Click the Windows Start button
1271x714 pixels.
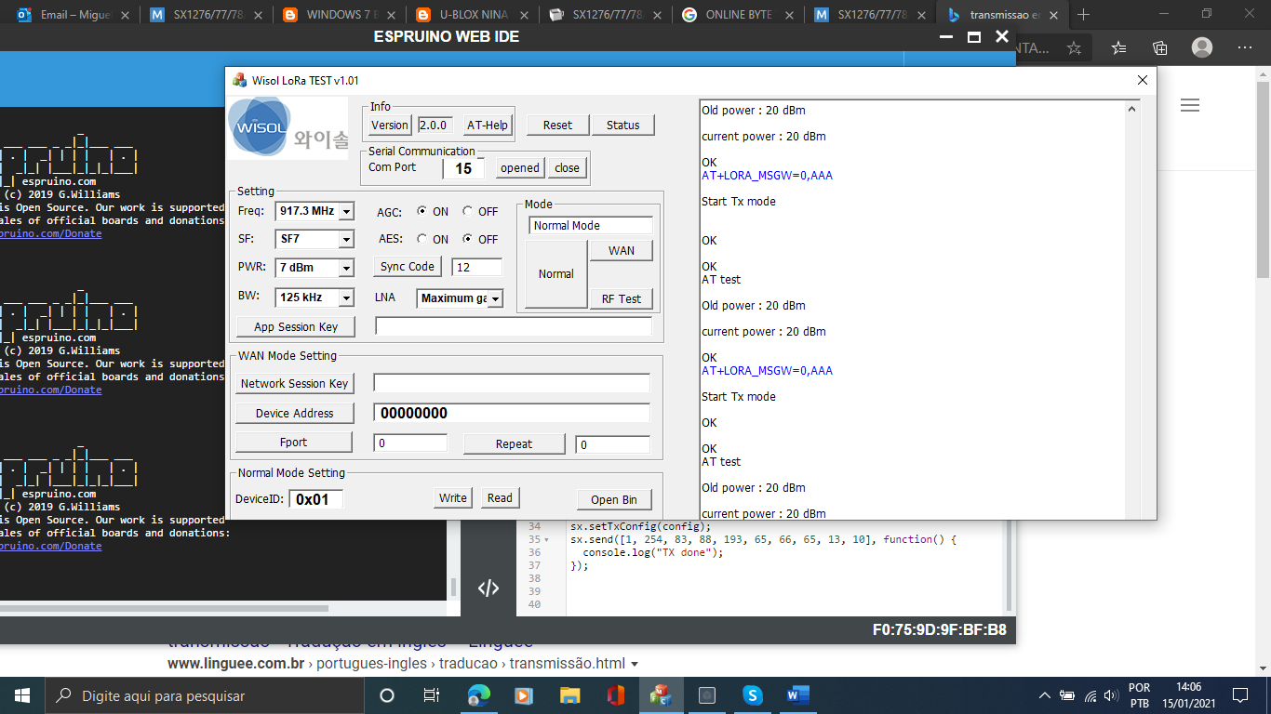coord(22,695)
